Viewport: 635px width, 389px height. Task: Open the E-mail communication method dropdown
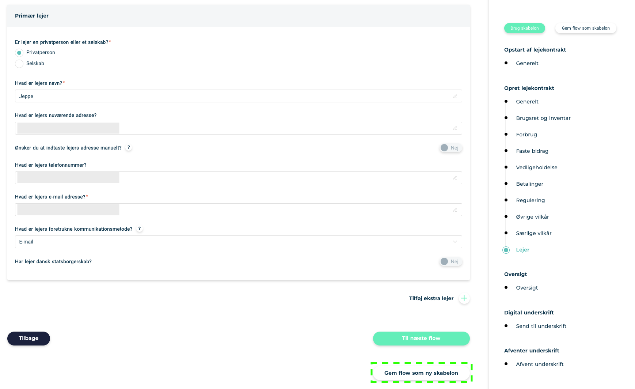[238, 242]
